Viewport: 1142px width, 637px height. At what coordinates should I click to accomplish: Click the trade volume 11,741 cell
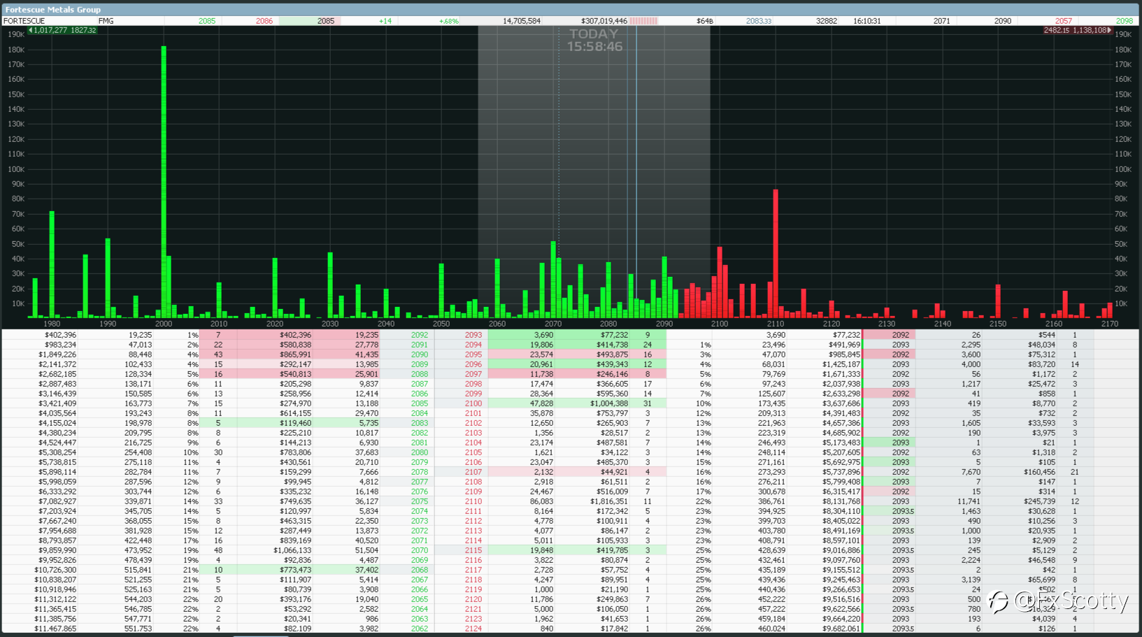point(969,501)
